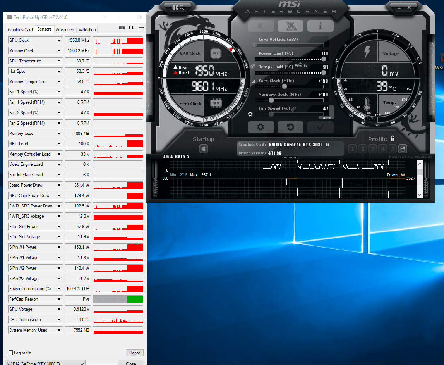The width and height of the screenshot is (444, 365).
Task: Click the Reset button in GPU-Z
Action: click(x=134, y=353)
